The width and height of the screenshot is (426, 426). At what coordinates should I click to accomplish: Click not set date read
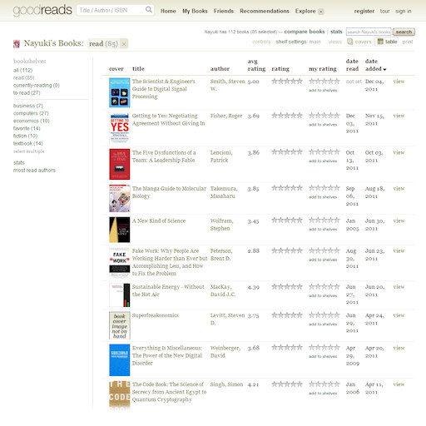point(354,82)
